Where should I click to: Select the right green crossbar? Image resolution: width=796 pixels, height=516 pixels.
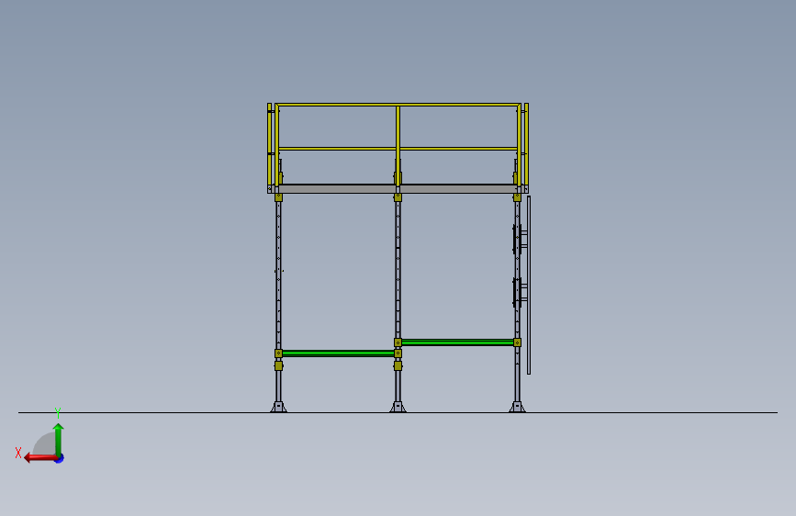click(x=457, y=342)
